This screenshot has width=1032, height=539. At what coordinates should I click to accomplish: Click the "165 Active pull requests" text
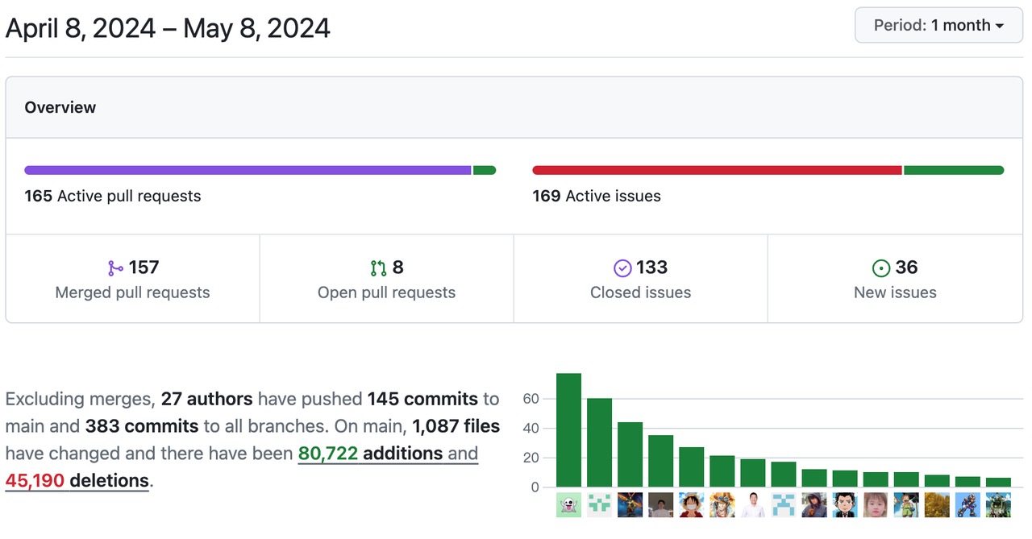[112, 196]
